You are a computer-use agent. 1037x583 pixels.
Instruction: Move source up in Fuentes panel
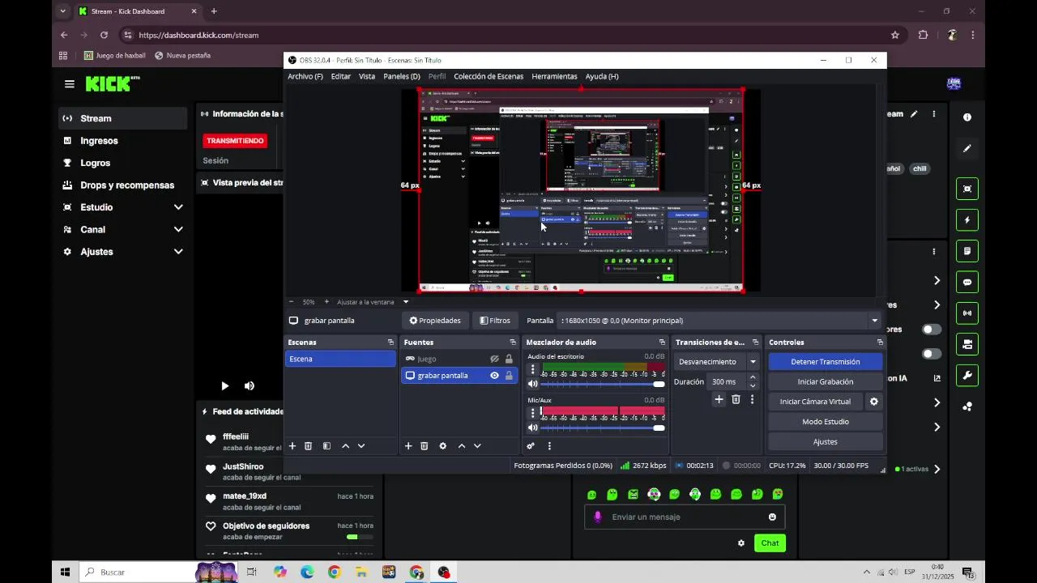pyautogui.click(x=462, y=446)
